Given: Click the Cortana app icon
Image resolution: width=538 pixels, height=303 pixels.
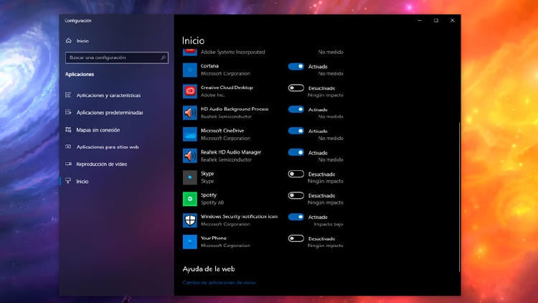Looking at the screenshot, I should 189,70.
